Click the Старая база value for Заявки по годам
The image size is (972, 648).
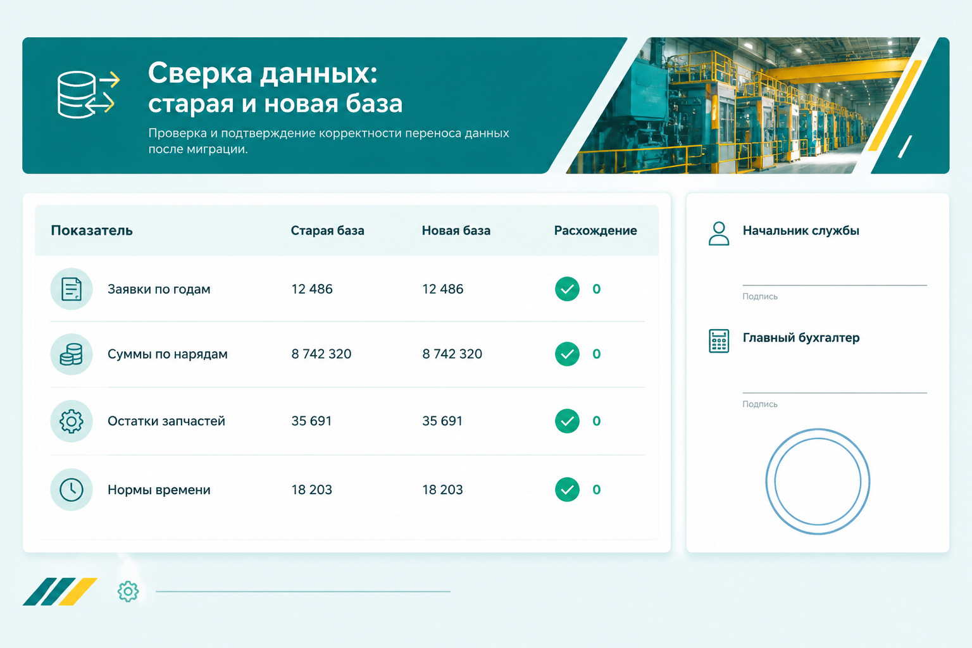[x=312, y=289]
